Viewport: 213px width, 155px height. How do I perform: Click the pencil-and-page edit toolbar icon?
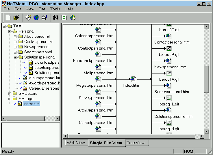coord(28,18)
